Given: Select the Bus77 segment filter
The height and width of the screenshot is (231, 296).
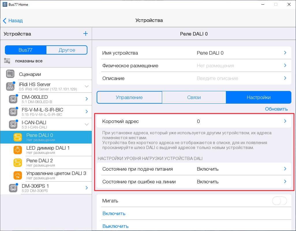Looking at the screenshot, I should (25, 50).
